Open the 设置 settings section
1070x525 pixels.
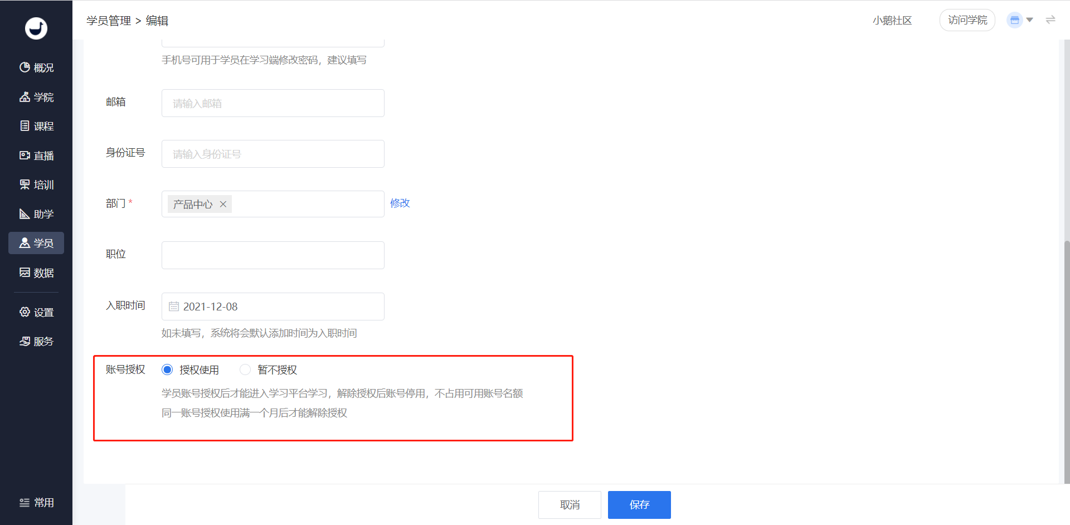36,312
